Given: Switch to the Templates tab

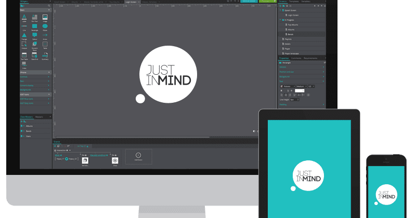Looking at the screenshot, I should (294, 2).
